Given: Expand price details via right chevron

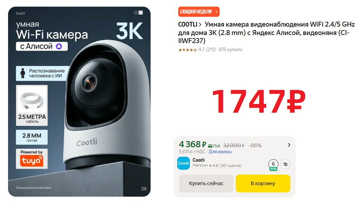Looking at the screenshot, I should (x=289, y=145).
